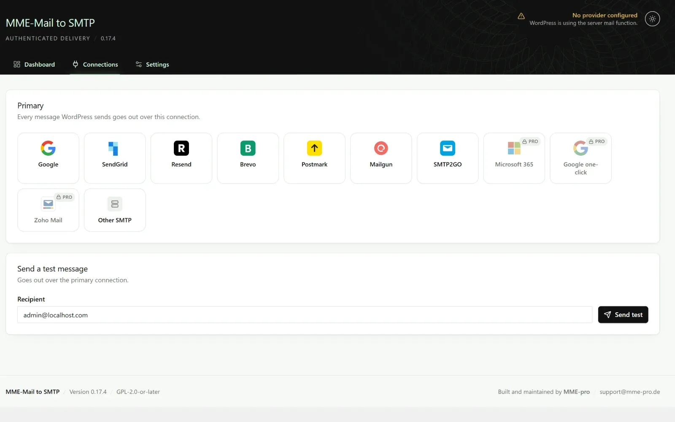The width and height of the screenshot is (675, 422).
Task: Click the GPL-2.0-or-later license text
Action: tap(138, 392)
